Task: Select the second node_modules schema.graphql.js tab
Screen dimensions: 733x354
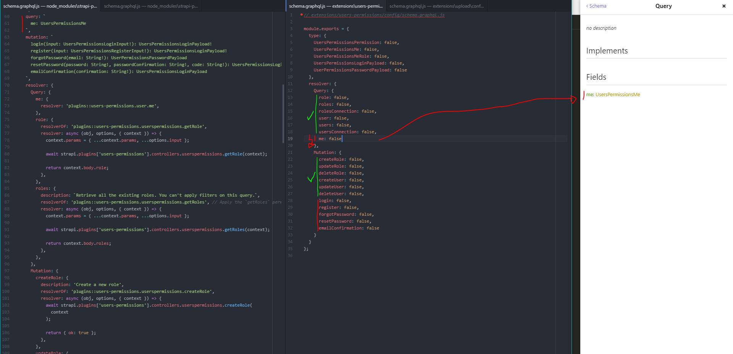Action: (150, 6)
